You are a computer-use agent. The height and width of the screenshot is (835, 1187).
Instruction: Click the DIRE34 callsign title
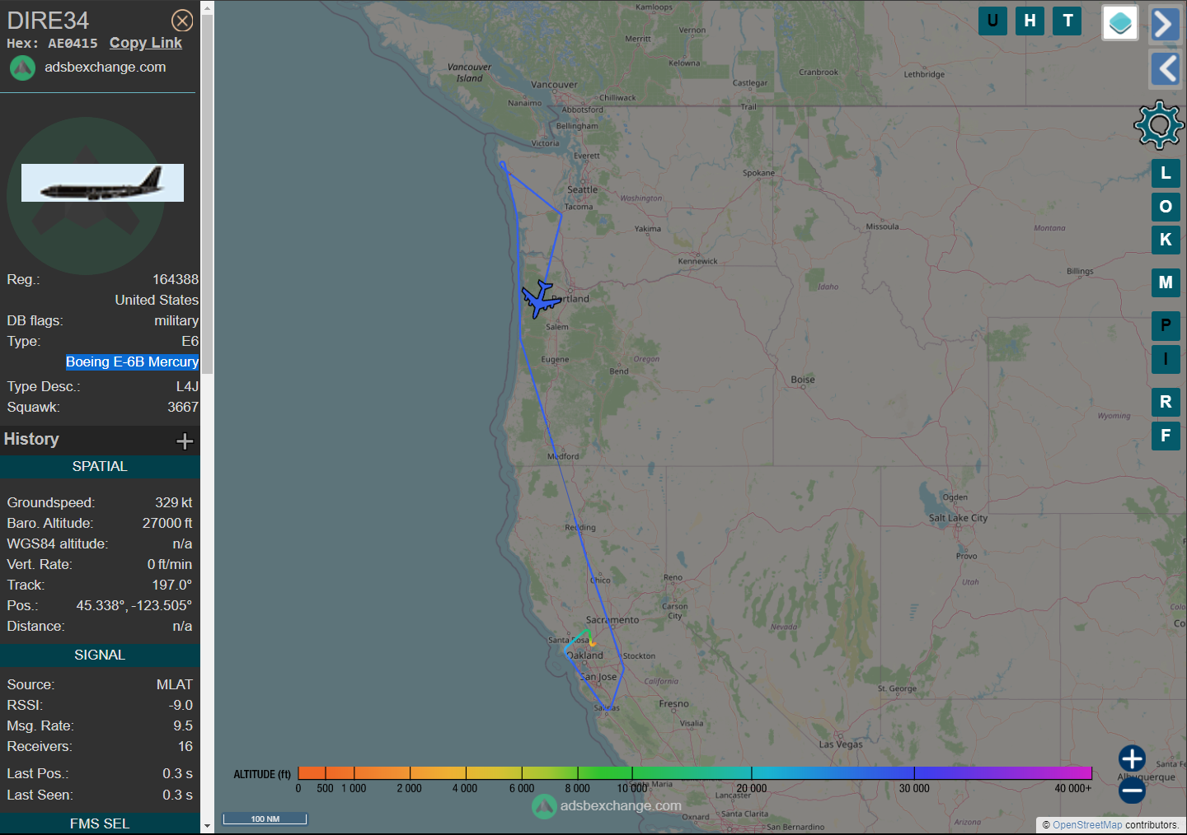48,21
